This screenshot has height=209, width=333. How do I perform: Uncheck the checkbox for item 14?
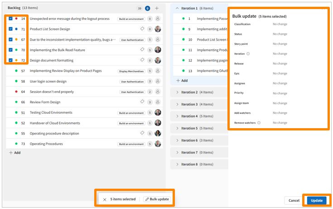point(10,19)
